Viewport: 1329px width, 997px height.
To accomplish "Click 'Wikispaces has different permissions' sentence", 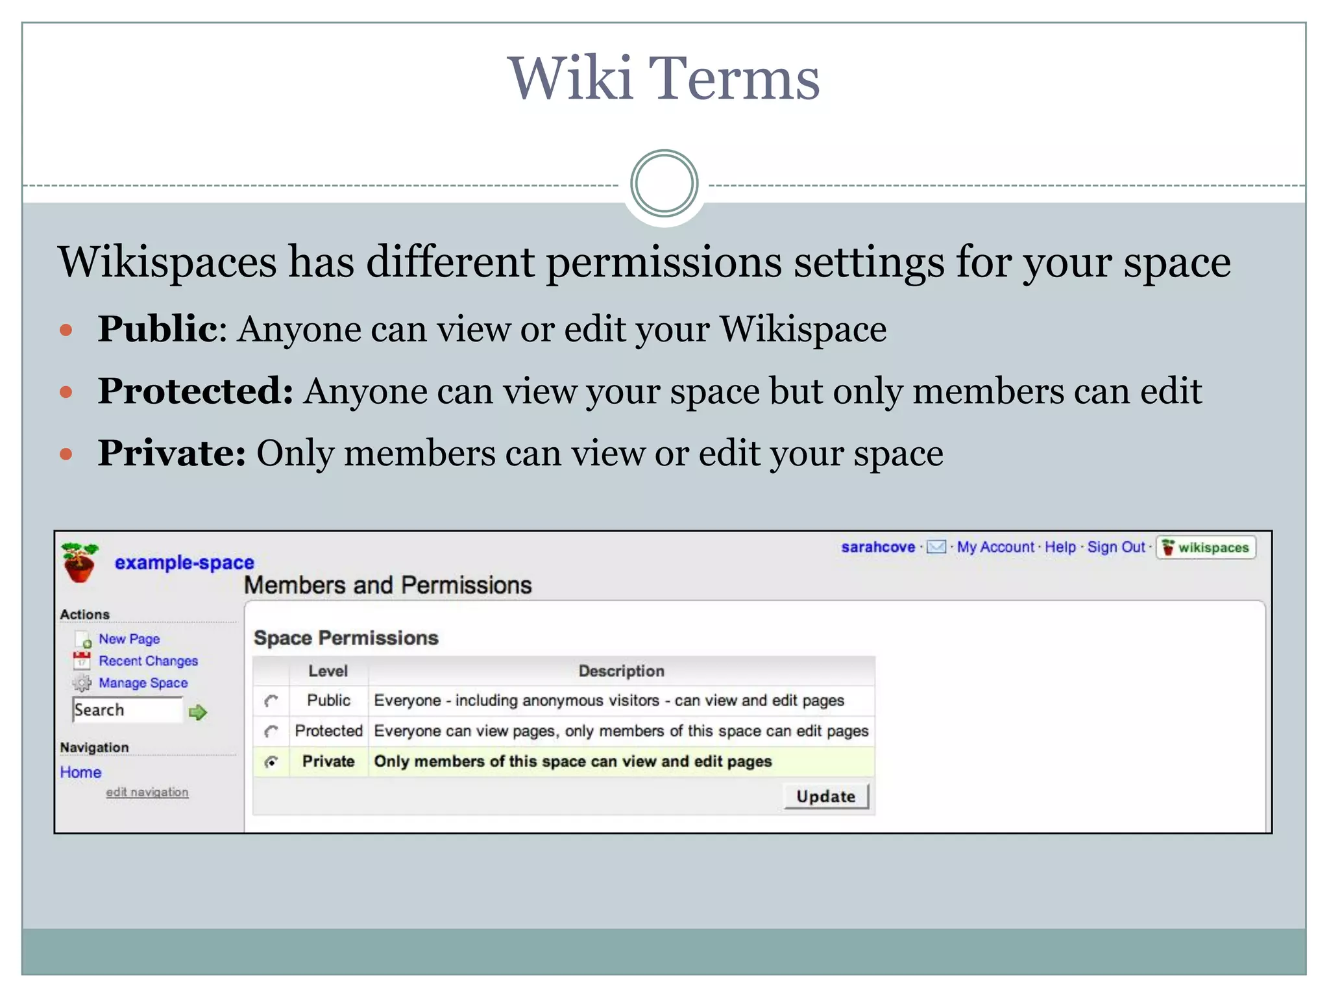I will (644, 262).
